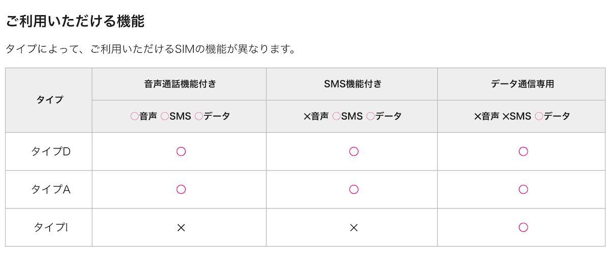Click the タイプ header cell
This screenshot has height=253, width=610.
49,100
